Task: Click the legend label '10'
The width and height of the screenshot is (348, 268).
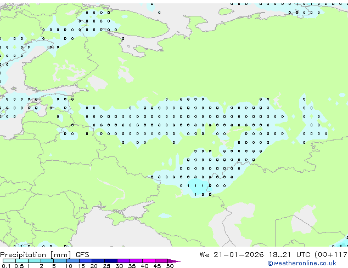Action: 69,266
